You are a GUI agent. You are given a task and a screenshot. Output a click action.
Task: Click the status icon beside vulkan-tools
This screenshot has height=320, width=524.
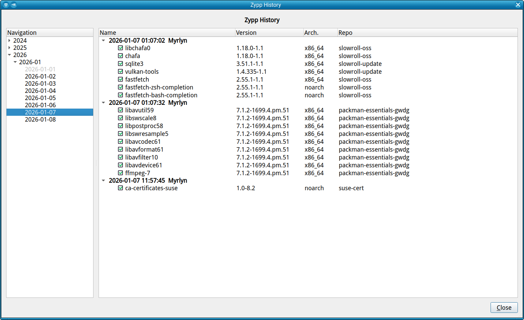coord(120,72)
